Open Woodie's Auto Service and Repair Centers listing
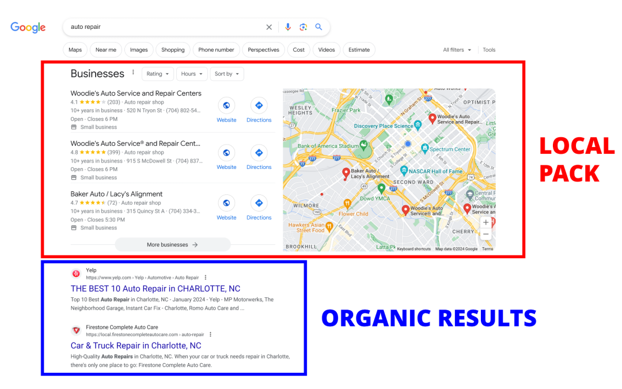The image size is (622, 389). (136, 93)
